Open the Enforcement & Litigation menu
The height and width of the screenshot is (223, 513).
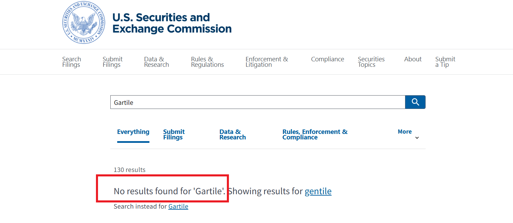(x=267, y=62)
